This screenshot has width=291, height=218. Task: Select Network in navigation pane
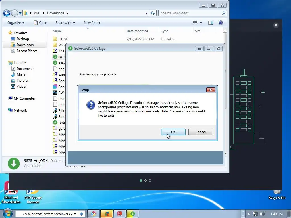pos(20,110)
